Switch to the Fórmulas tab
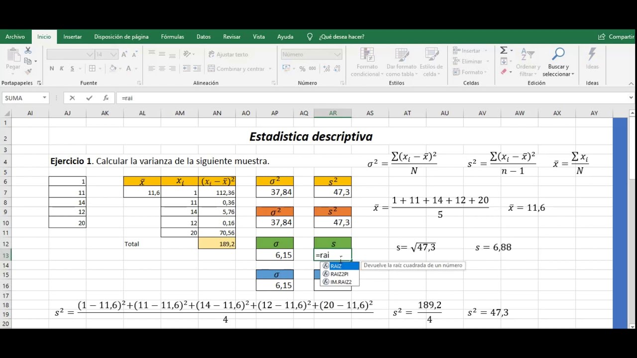The width and height of the screenshot is (637, 358). (173, 37)
